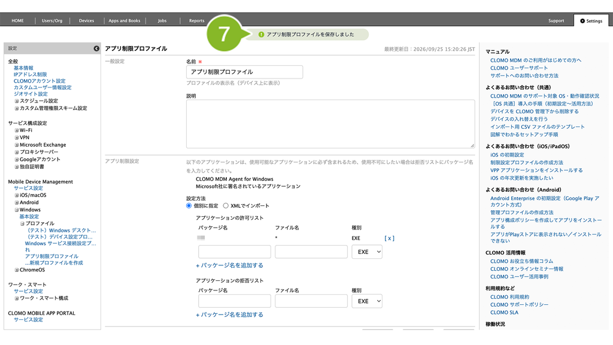This screenshot has height=345, width=613.
Task: Expand Microsoft Exchange plus icon
Action: click(x=17, y=145)
